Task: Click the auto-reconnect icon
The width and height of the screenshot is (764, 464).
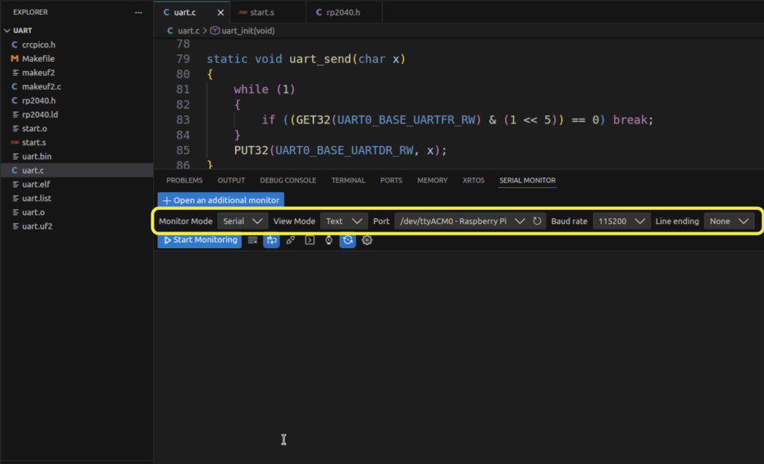Action: (x=348, y=241)
